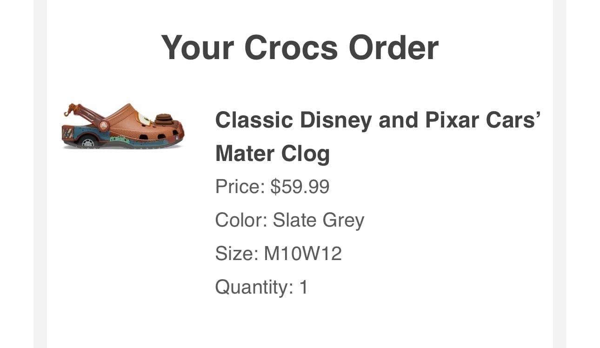Click the word 'Crocs' in the heading

point(291,47)
